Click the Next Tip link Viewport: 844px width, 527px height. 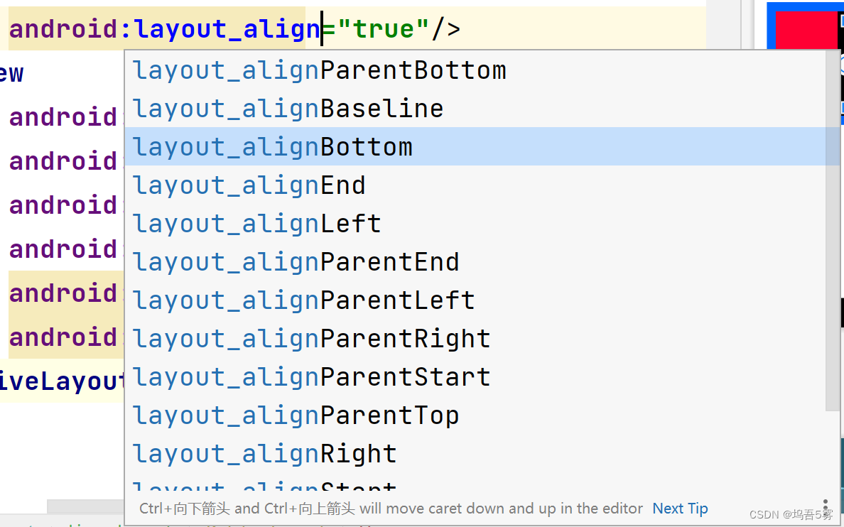click(680, 509)
